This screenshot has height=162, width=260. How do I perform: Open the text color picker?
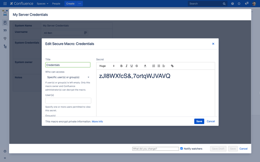click(x=145, y=66)
